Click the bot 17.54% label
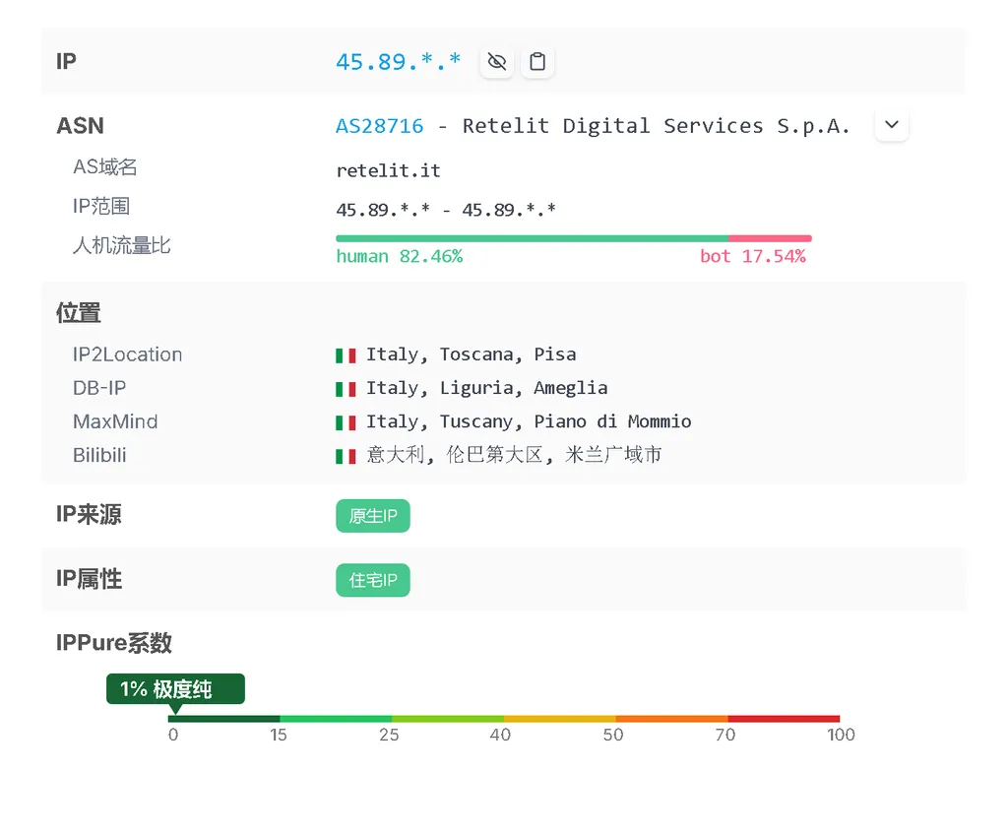This screenshot has width=1008, height=837. [x=752, y=256]
